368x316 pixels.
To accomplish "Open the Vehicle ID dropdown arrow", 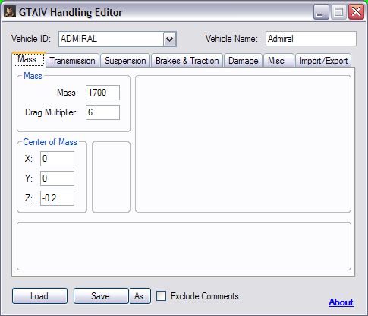I will [x=169, y=39].
